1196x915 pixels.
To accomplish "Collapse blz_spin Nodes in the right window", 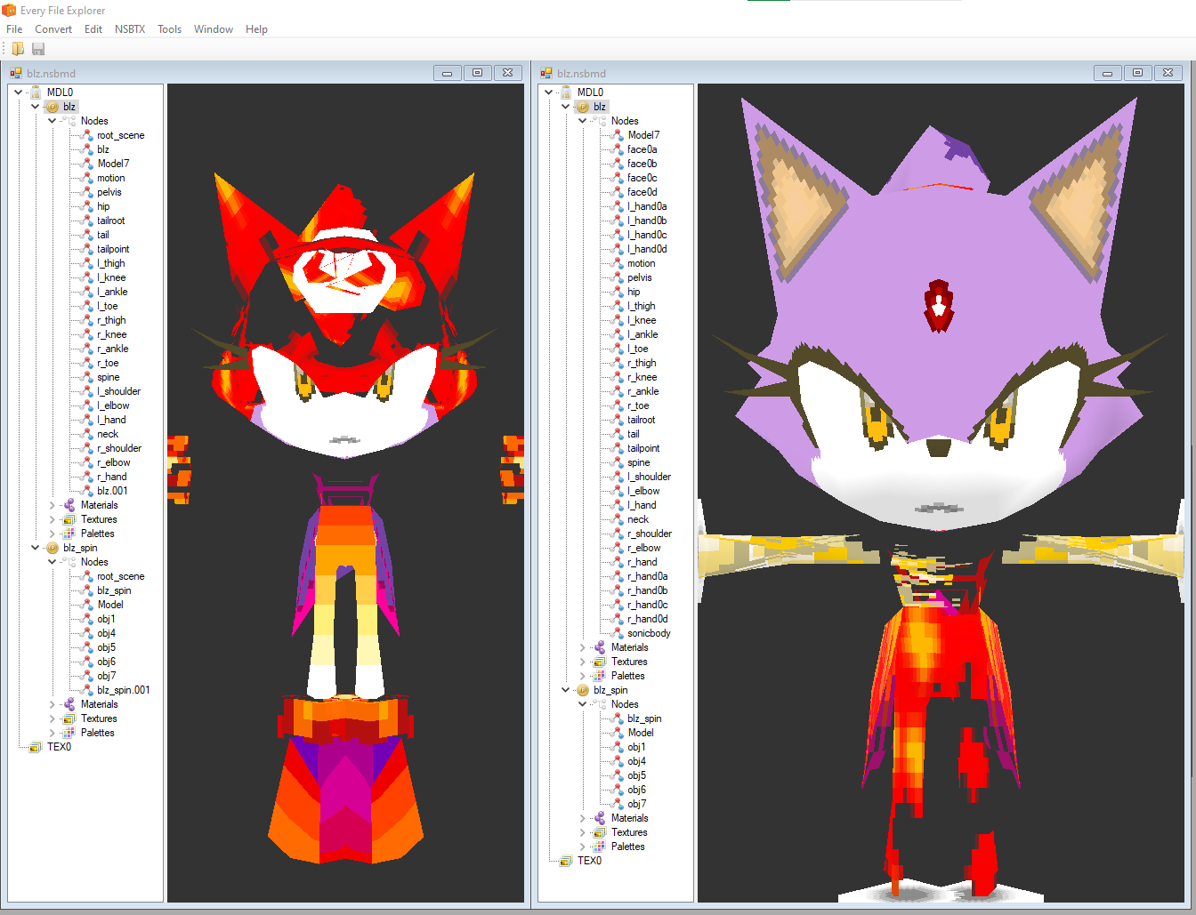I will [582, 704].
